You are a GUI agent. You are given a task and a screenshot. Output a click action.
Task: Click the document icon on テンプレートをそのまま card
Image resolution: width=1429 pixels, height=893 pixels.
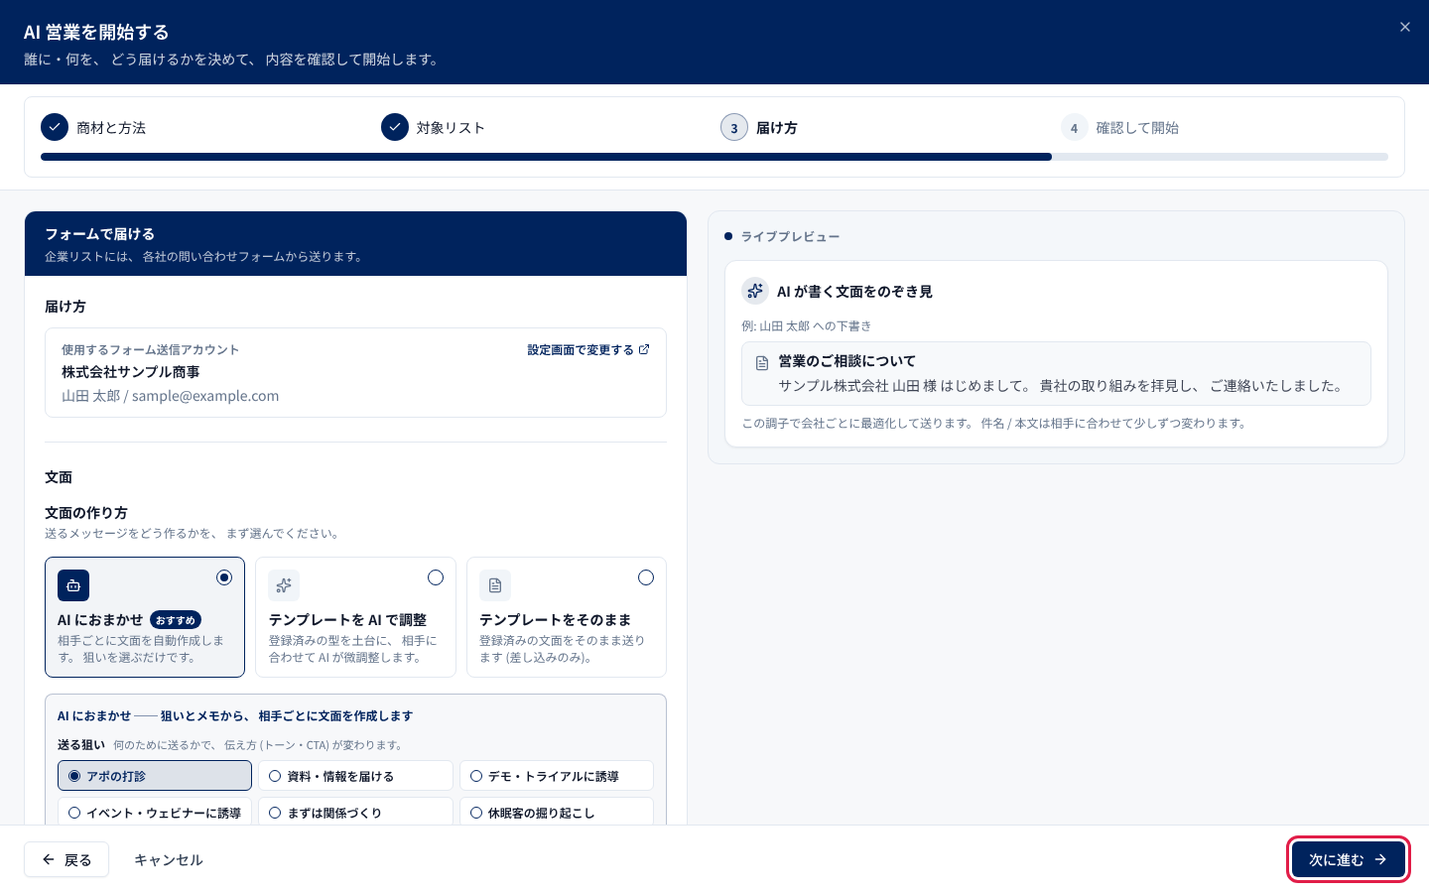[495, 585]
